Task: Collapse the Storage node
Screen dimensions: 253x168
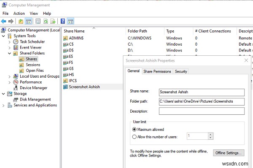Action: pyautogui.click(x=3, y=94)
